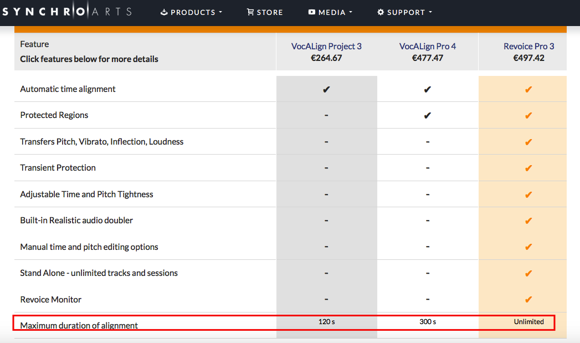Click Stand Alone unlimited tracks and sessions

[99, 273]
